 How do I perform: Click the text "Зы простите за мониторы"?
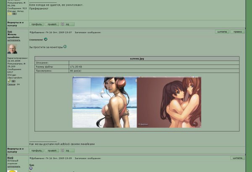(x=46, y=47)
